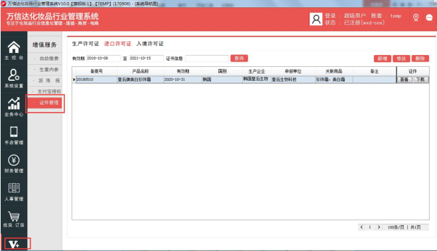The image size is (437, 251).
Task: Click the 修改 button
Action: (x=401, y=58)
